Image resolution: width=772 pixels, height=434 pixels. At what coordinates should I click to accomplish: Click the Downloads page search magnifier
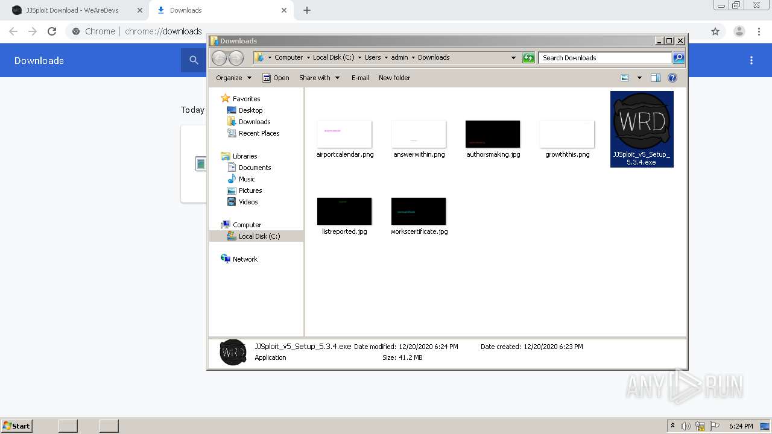[x=194, y=60]
